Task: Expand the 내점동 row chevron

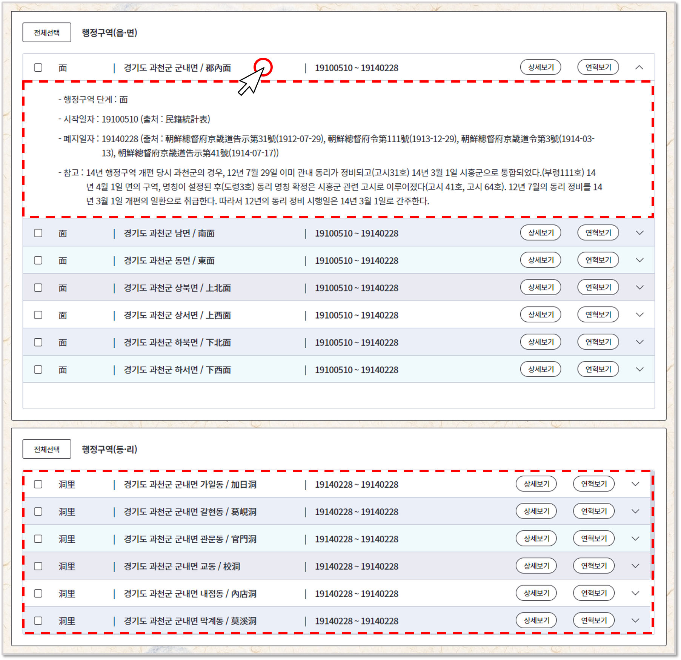Action: tap(635, 593)
